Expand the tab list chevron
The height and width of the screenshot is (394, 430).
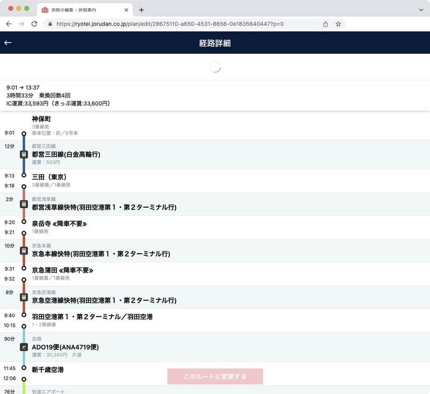click(x=421, y=10)
